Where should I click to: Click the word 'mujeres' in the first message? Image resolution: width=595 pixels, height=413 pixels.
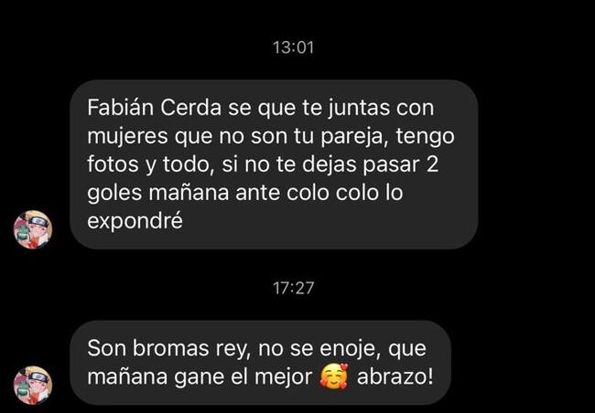127,136
